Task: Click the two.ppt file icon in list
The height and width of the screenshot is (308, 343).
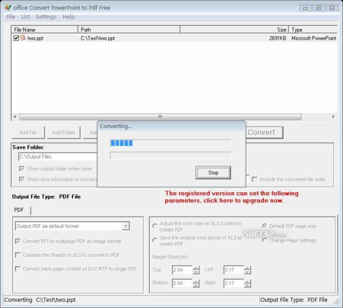Action: click(x=23, y=38)
